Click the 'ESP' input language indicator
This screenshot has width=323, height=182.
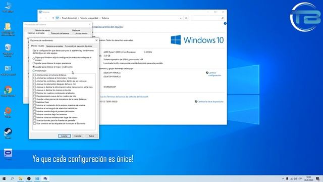[x=300, y=178]
